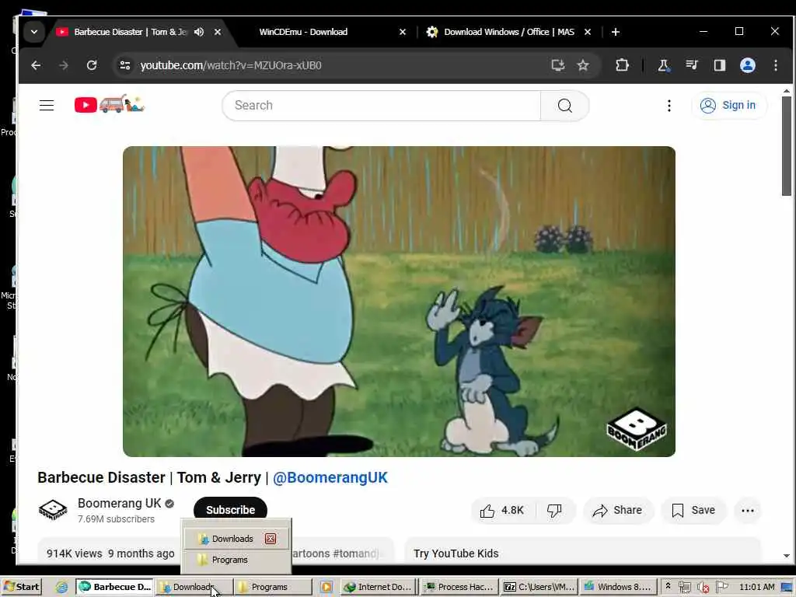Open Chrome Labs flask icon
The width and height of the screenshot is (796, 597).
tap(663, 65)
